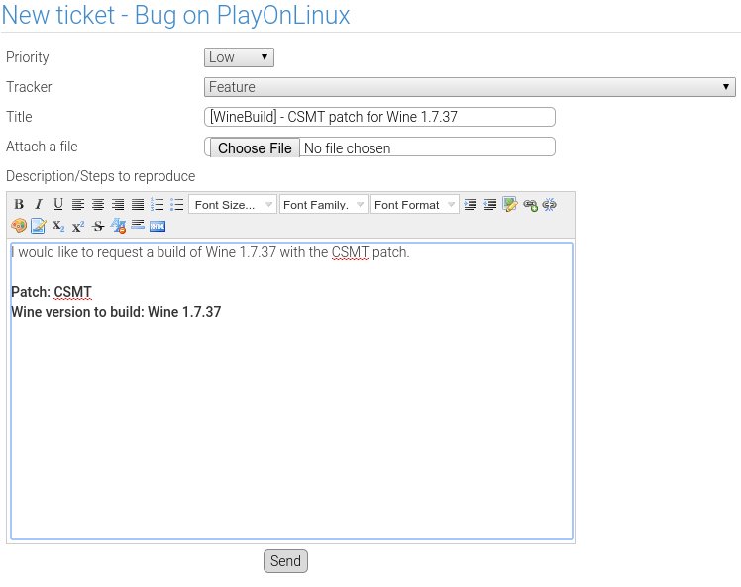
Task: Click the 'Description/Steps to reproduce' label
Action: pos(101,176)
